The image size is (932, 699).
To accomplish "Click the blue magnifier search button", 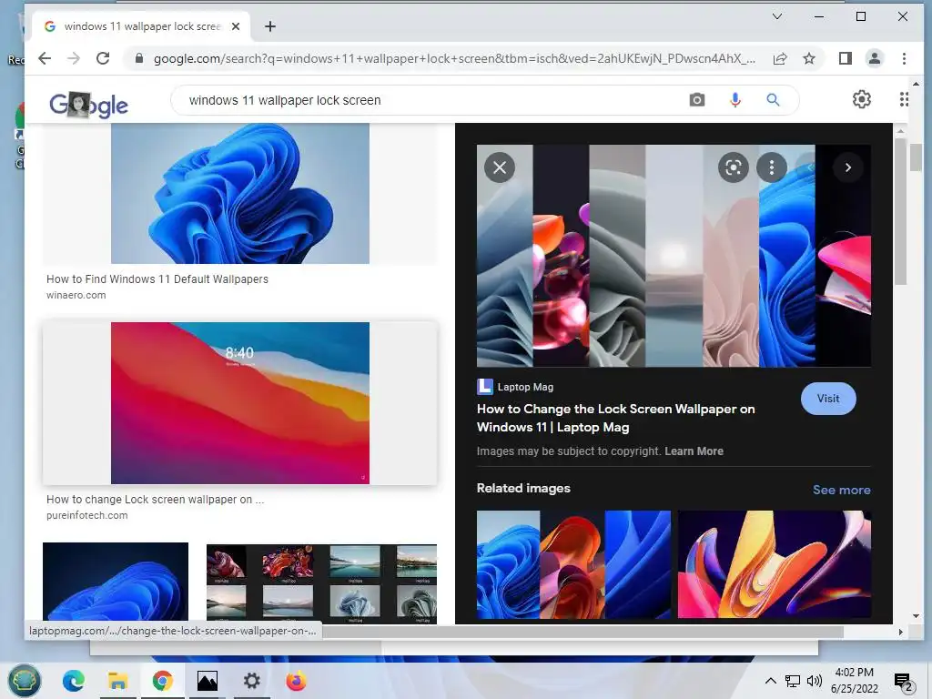I will coord(773,100).
